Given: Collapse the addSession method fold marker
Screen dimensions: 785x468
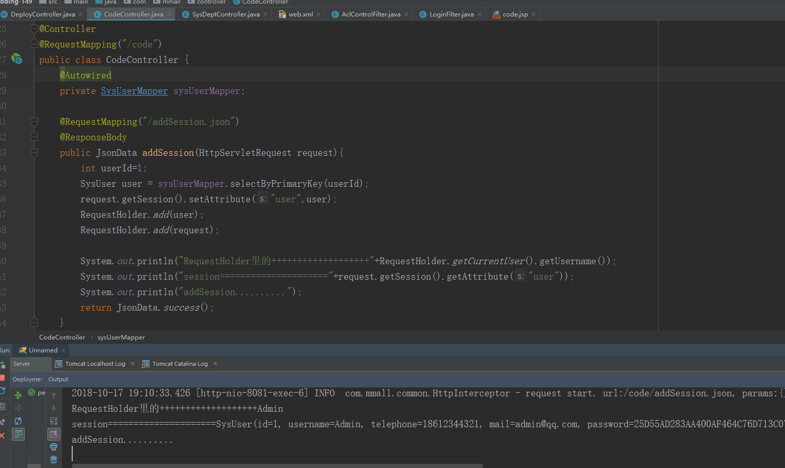Looking at the screenshot, I should [x=34, y=152].
